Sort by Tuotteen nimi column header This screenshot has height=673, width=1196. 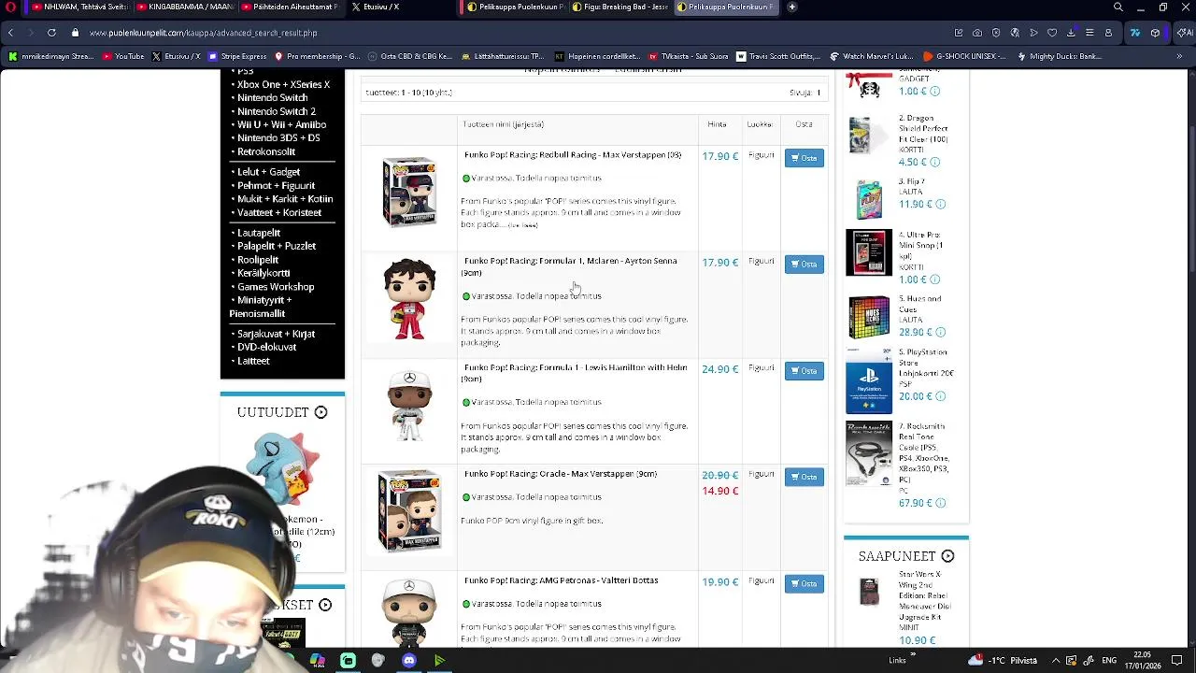pyautogui.click(x=503, y=124)
